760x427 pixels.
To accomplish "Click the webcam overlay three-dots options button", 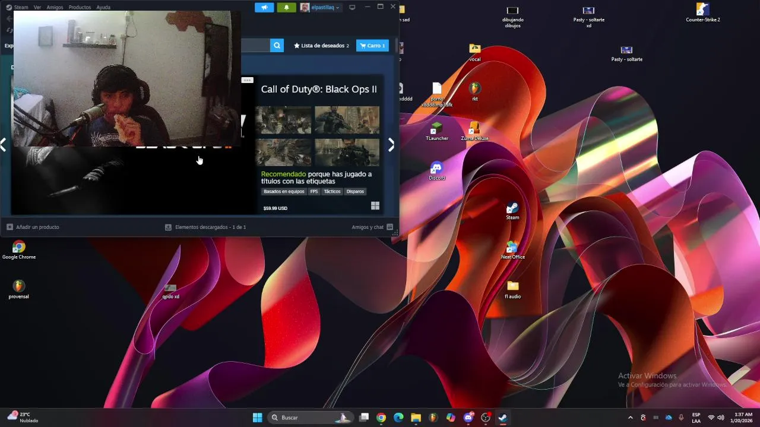I will (x=247, y=80).
